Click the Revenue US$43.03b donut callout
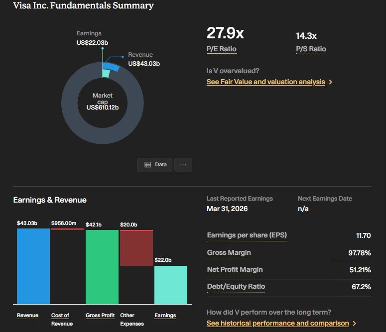 144,59
